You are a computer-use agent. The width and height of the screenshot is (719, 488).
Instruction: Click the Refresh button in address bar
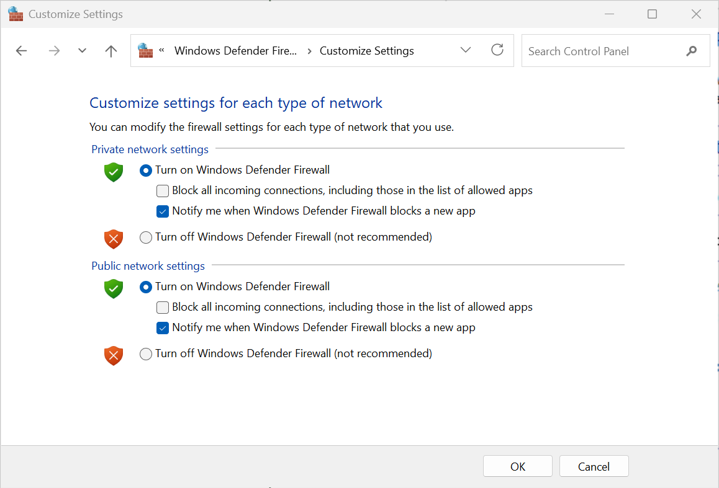[x=497, y=50]
